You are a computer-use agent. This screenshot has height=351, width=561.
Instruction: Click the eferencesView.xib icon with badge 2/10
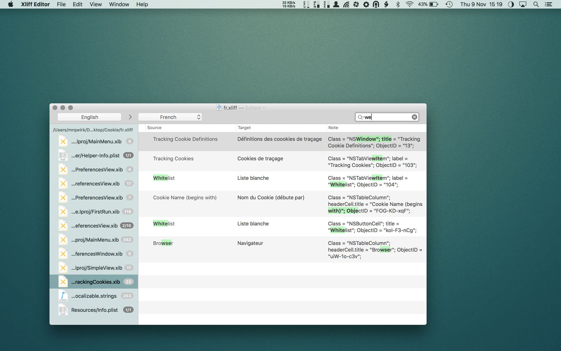63,226
